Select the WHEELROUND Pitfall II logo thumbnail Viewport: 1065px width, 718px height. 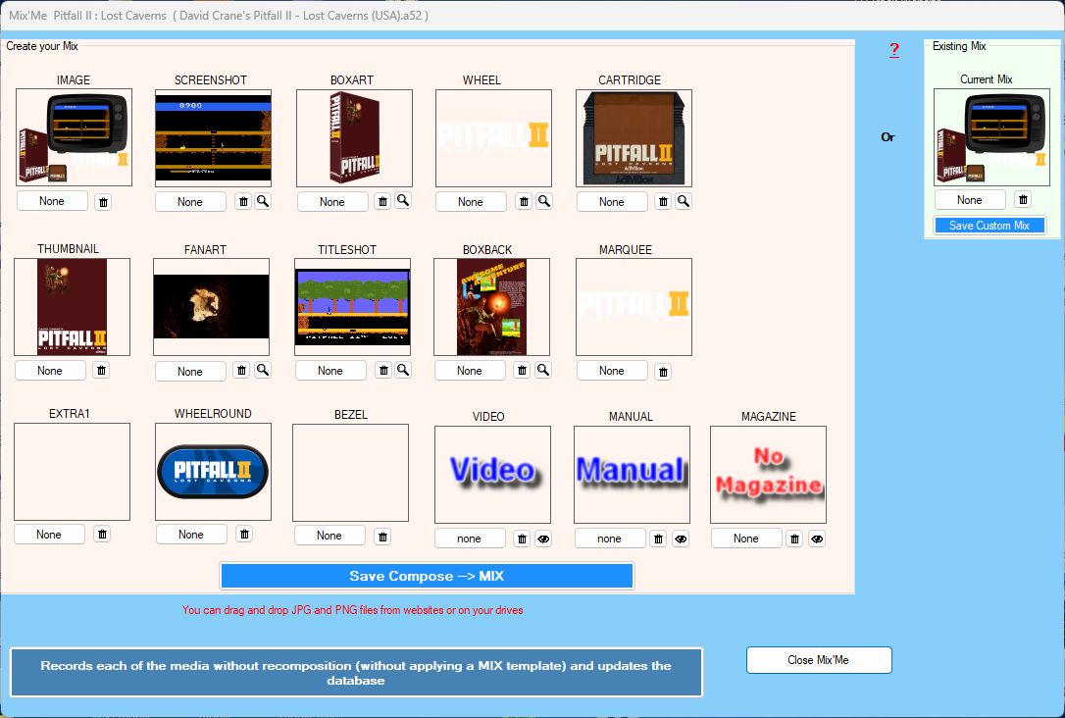[x=213, y=472]
